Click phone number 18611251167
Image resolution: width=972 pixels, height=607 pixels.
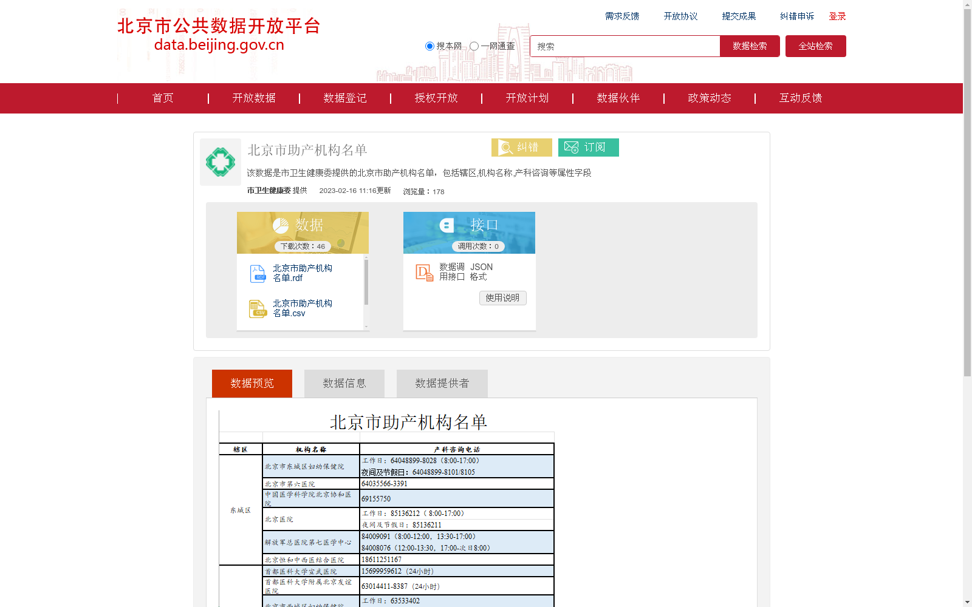382,560
